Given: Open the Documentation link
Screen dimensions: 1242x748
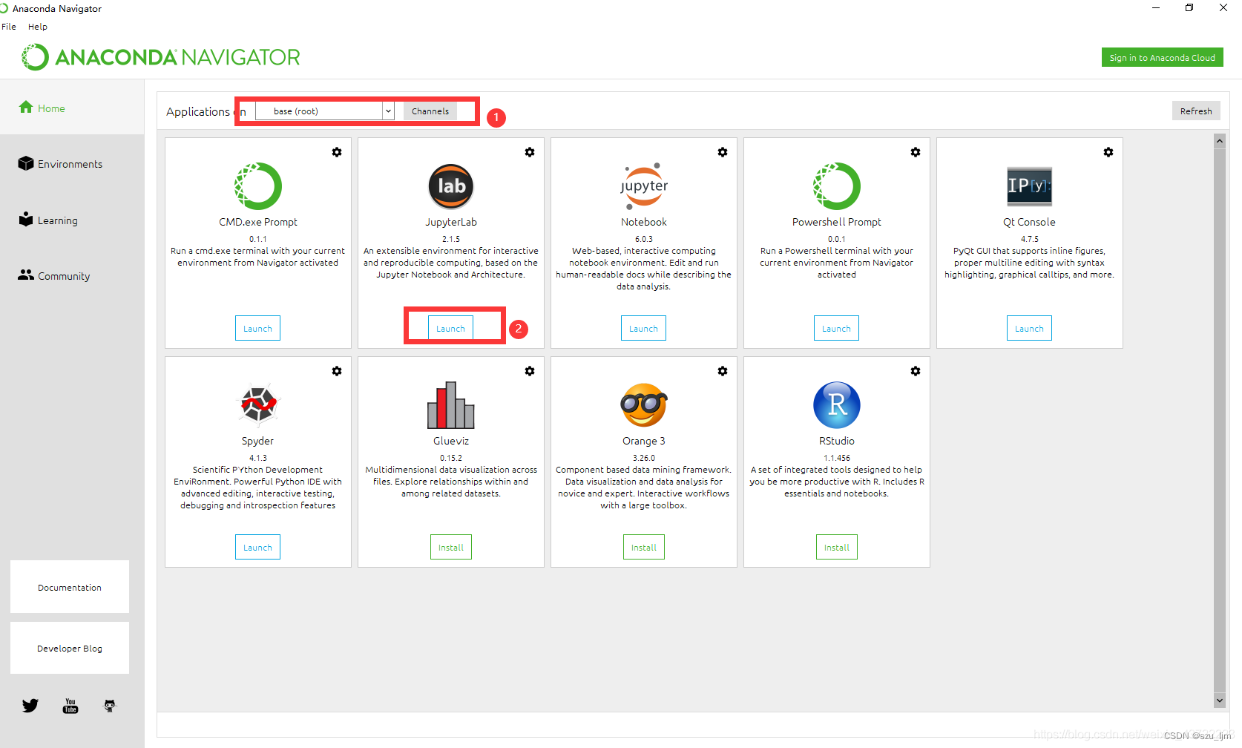Looking at the screenshot, I should [x=70, y=587].
